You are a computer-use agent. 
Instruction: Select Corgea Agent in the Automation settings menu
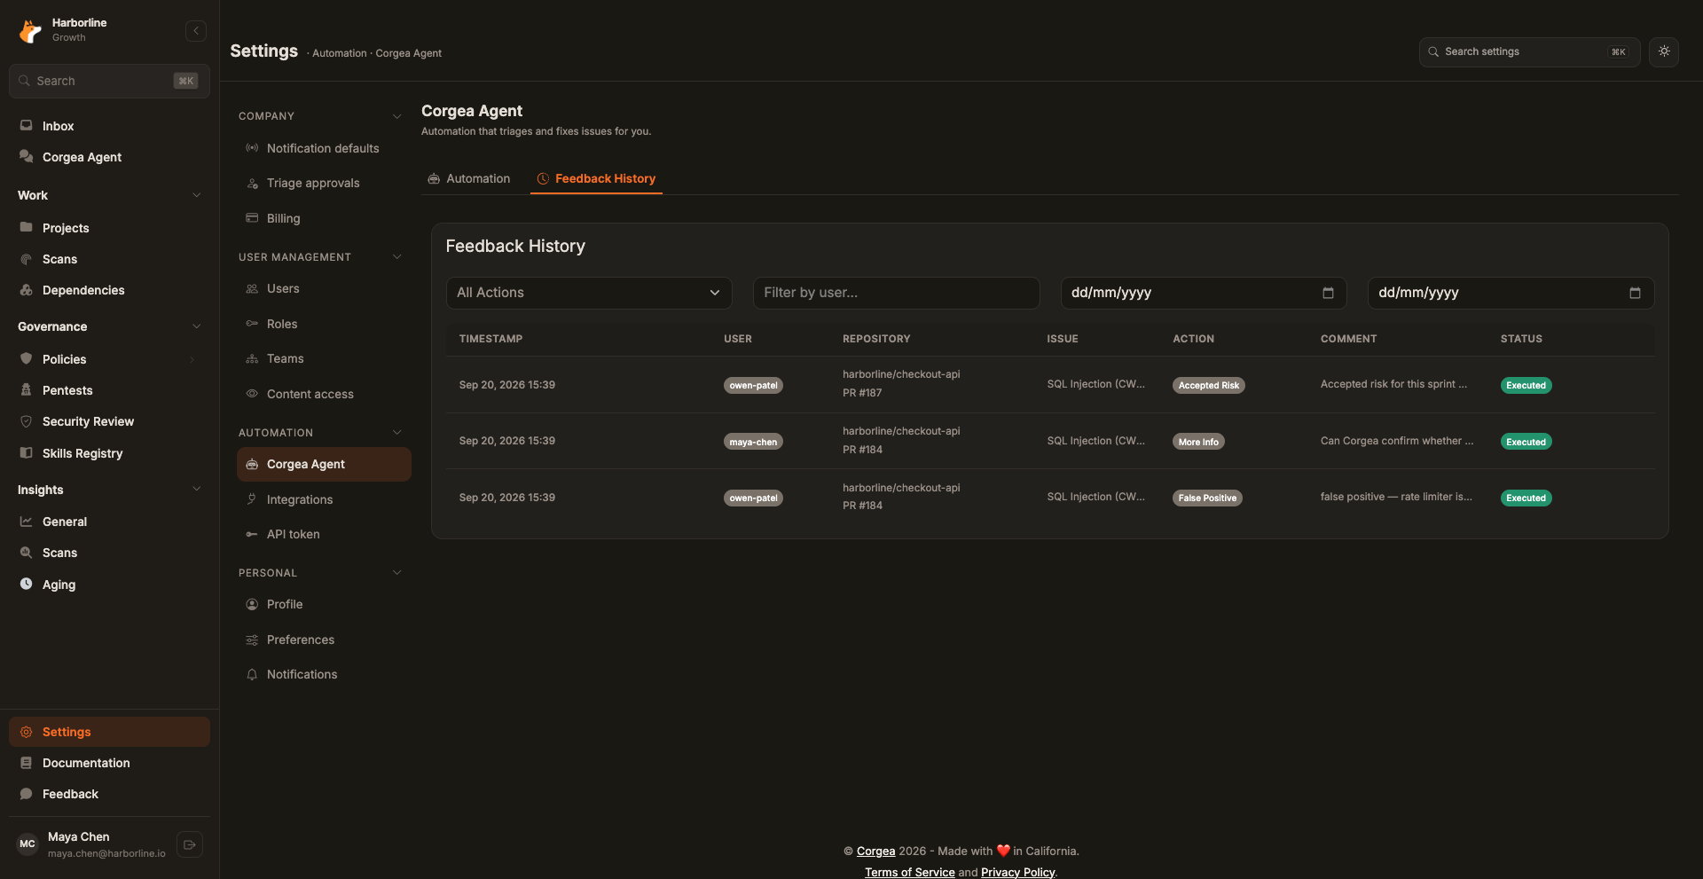click(324, 464)
